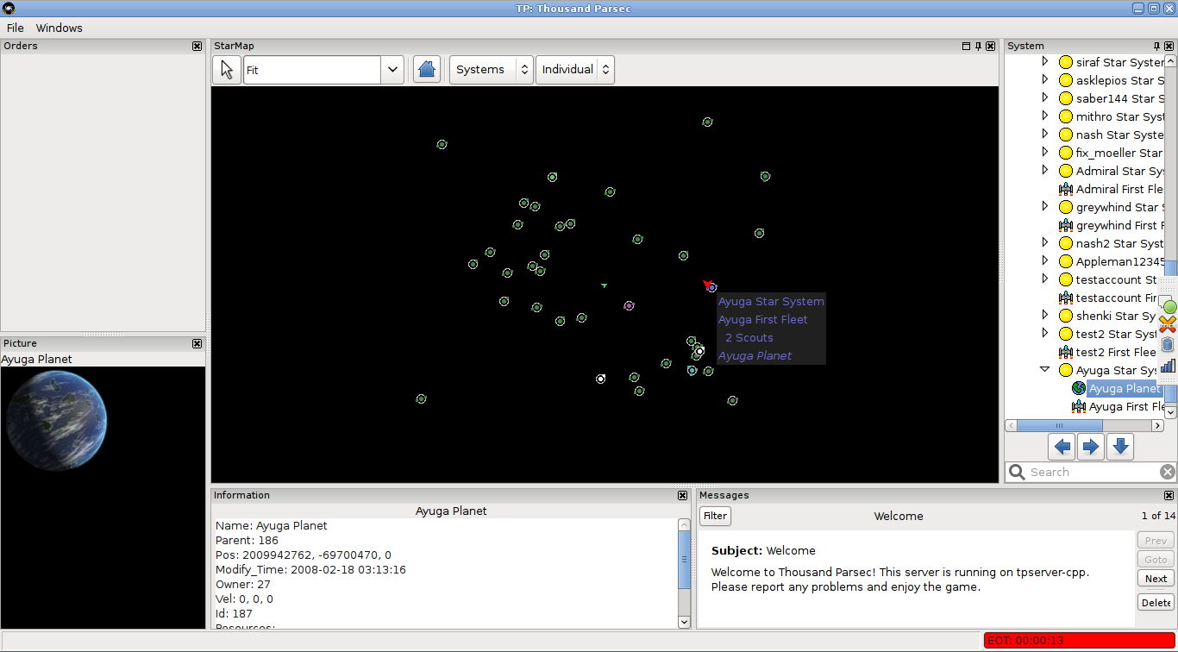Screen dimensions: 1178x652
Task: Click the magnifier icon in Search
Action: [x=1017, y=472]
